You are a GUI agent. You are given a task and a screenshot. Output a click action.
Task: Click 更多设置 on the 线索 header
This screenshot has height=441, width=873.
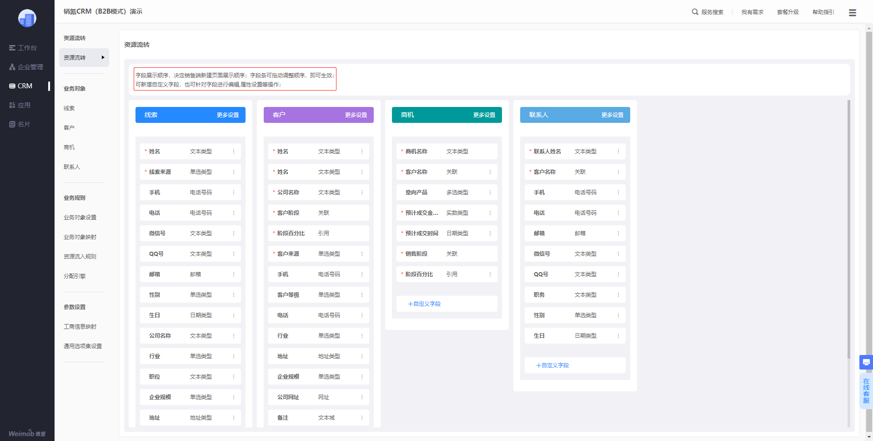(x=228, y=115)
